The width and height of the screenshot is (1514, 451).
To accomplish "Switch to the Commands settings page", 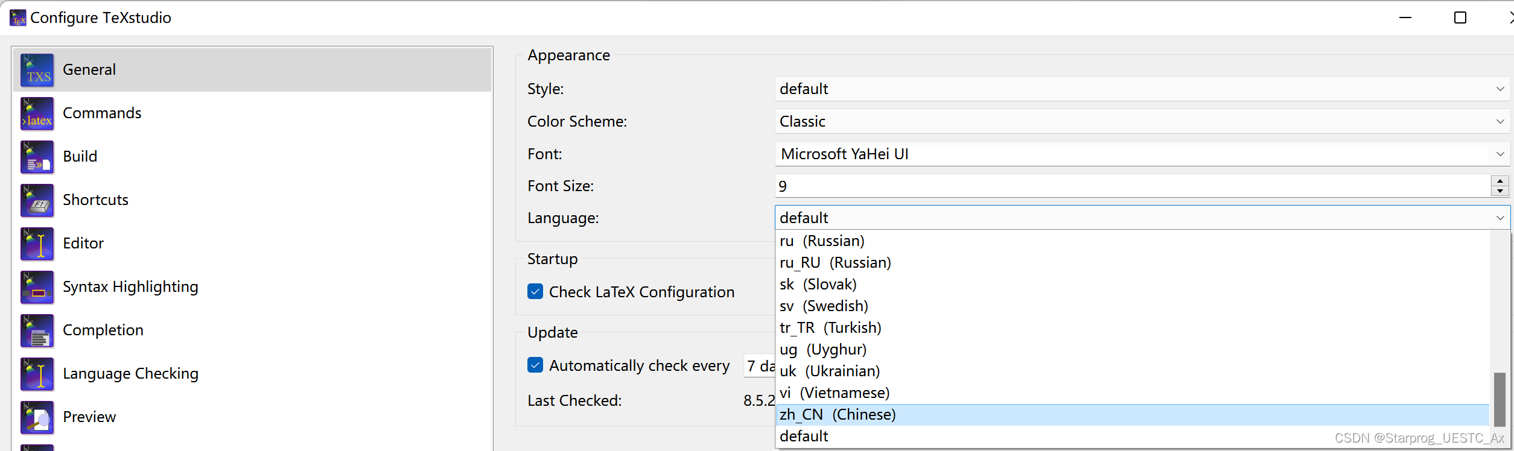I will tap(252, 113).
